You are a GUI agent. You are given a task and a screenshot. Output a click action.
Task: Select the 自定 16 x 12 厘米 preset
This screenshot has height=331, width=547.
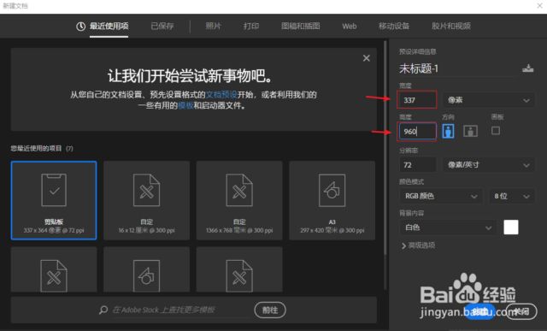(146, 200)
